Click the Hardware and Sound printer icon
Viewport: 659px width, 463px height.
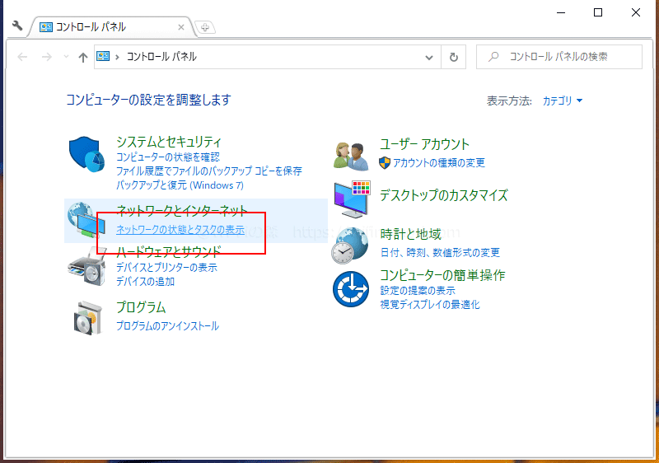coord(86,266)
